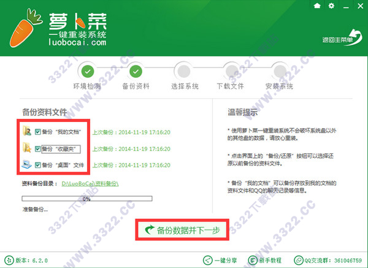Select the 下载文件 step circle
The image size is (368, 268).
coord(232,71)
